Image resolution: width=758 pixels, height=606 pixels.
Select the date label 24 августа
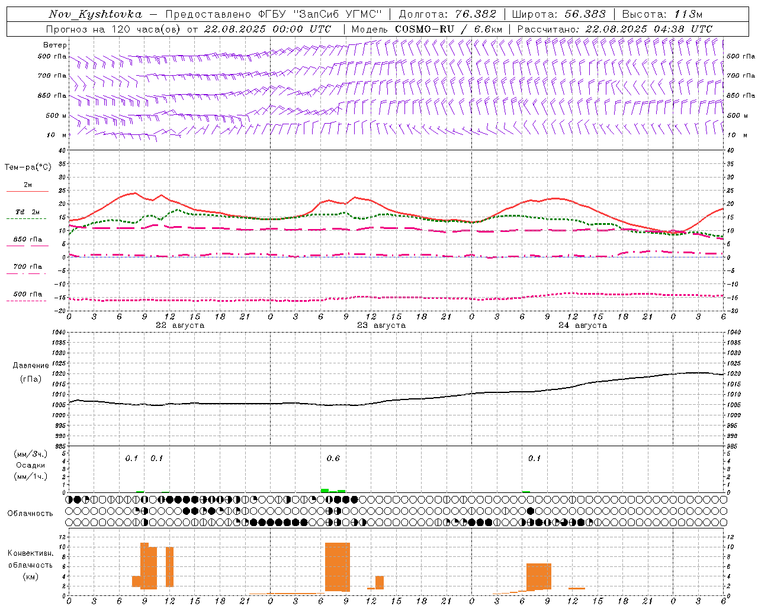click(x=583, y=325)
